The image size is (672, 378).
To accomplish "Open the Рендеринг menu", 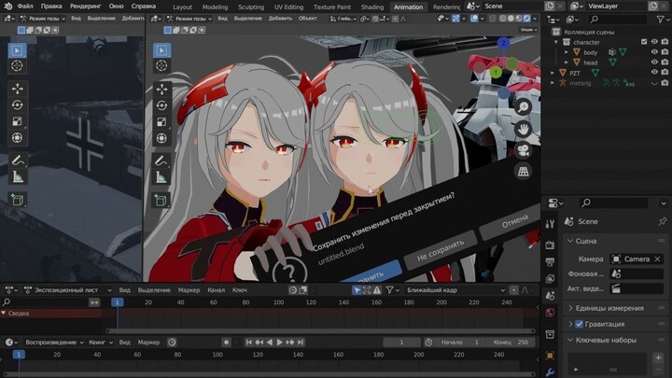I will [85, 6].
